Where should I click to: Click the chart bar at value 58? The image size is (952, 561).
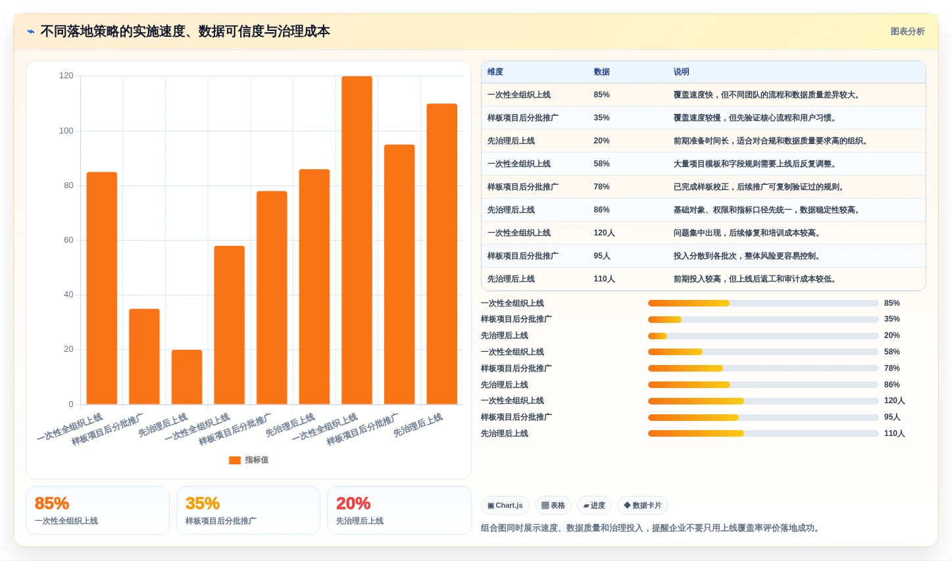click(x=229, y=325)
